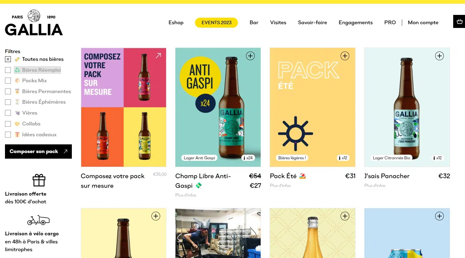Add the blue can product via plus icon
The image size is (465, 258).
pyautogui.click(x=439, y=216)
